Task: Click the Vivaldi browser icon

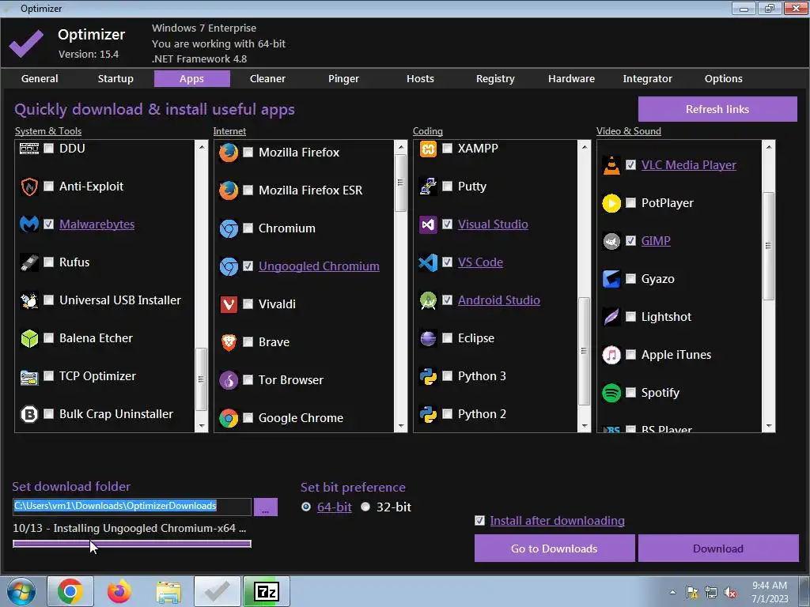Action: [x=229, y=304]
